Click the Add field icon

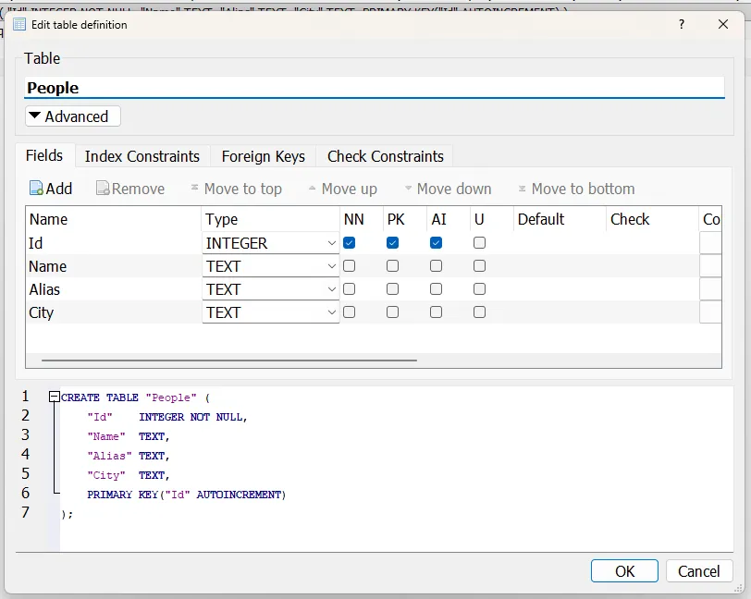coord(36,189)
